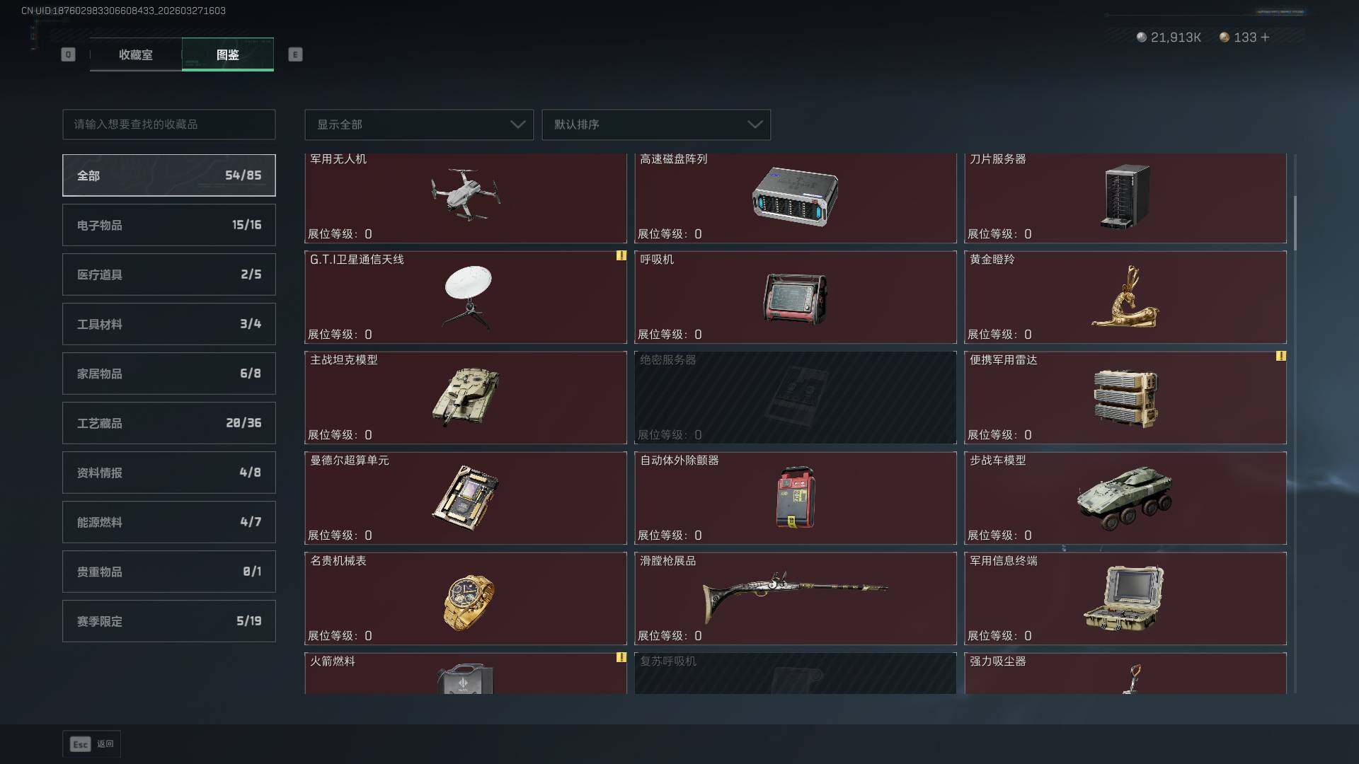Filter by 工艺藏品 category

[x=169, y=423]
